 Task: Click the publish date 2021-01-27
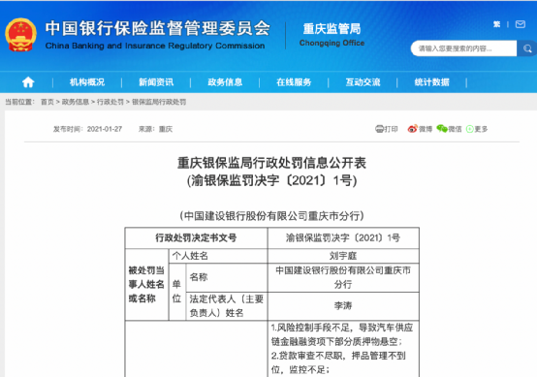pyautogui.click(x=105, y=129)
